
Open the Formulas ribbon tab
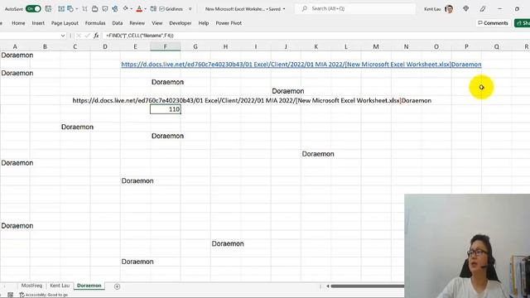[95, 23]
